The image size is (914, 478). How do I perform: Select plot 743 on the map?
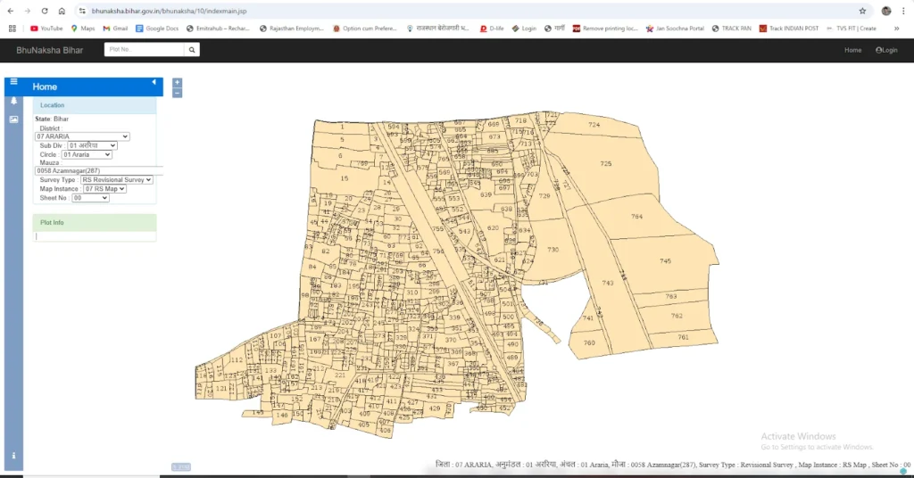pyautogui.click(x=607, y=283)
